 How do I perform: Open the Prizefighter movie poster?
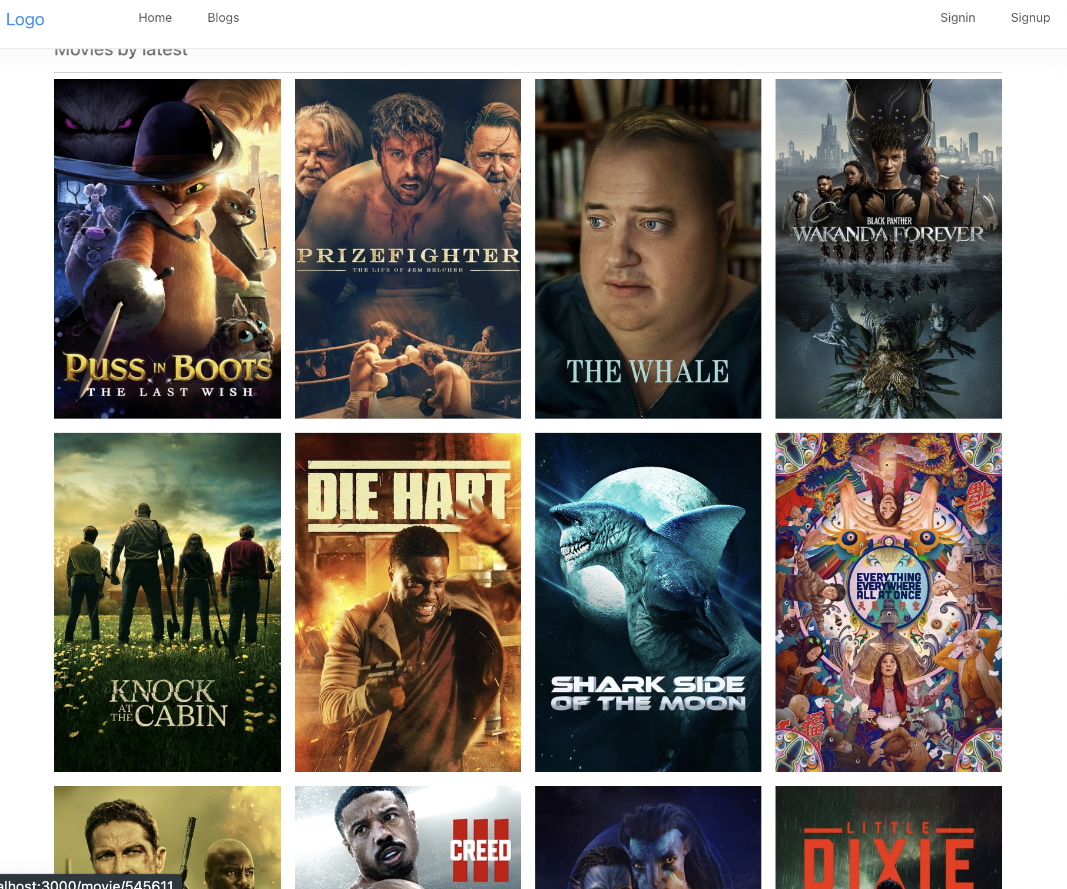coord(407,248)
